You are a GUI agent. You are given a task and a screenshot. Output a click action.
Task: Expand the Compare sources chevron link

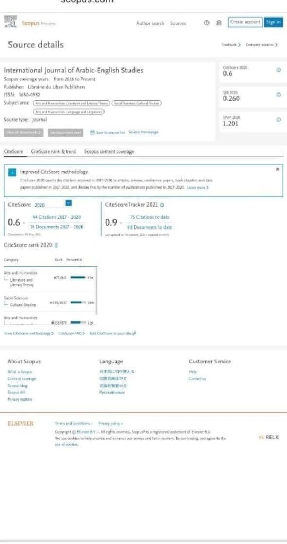pos(262,45)
